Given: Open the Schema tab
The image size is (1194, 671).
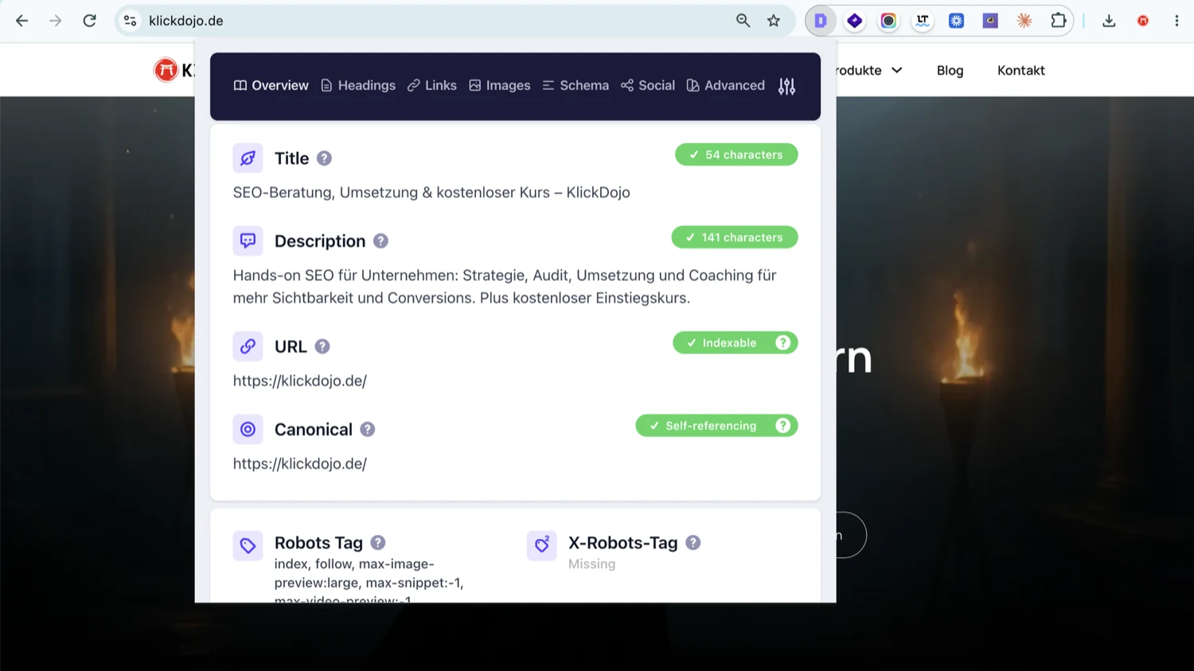Looking at the screenshot, I should (576, 85).
